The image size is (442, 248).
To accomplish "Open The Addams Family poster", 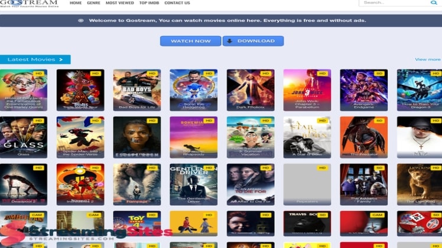I will [364, 184].
